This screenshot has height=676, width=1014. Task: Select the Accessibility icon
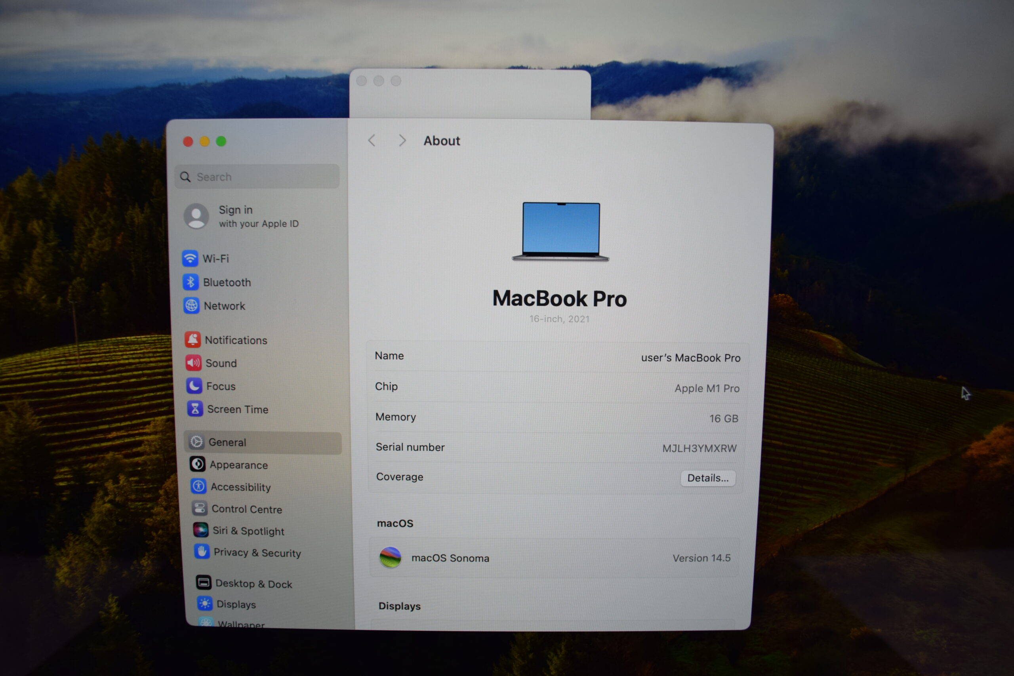coord(198,487)
